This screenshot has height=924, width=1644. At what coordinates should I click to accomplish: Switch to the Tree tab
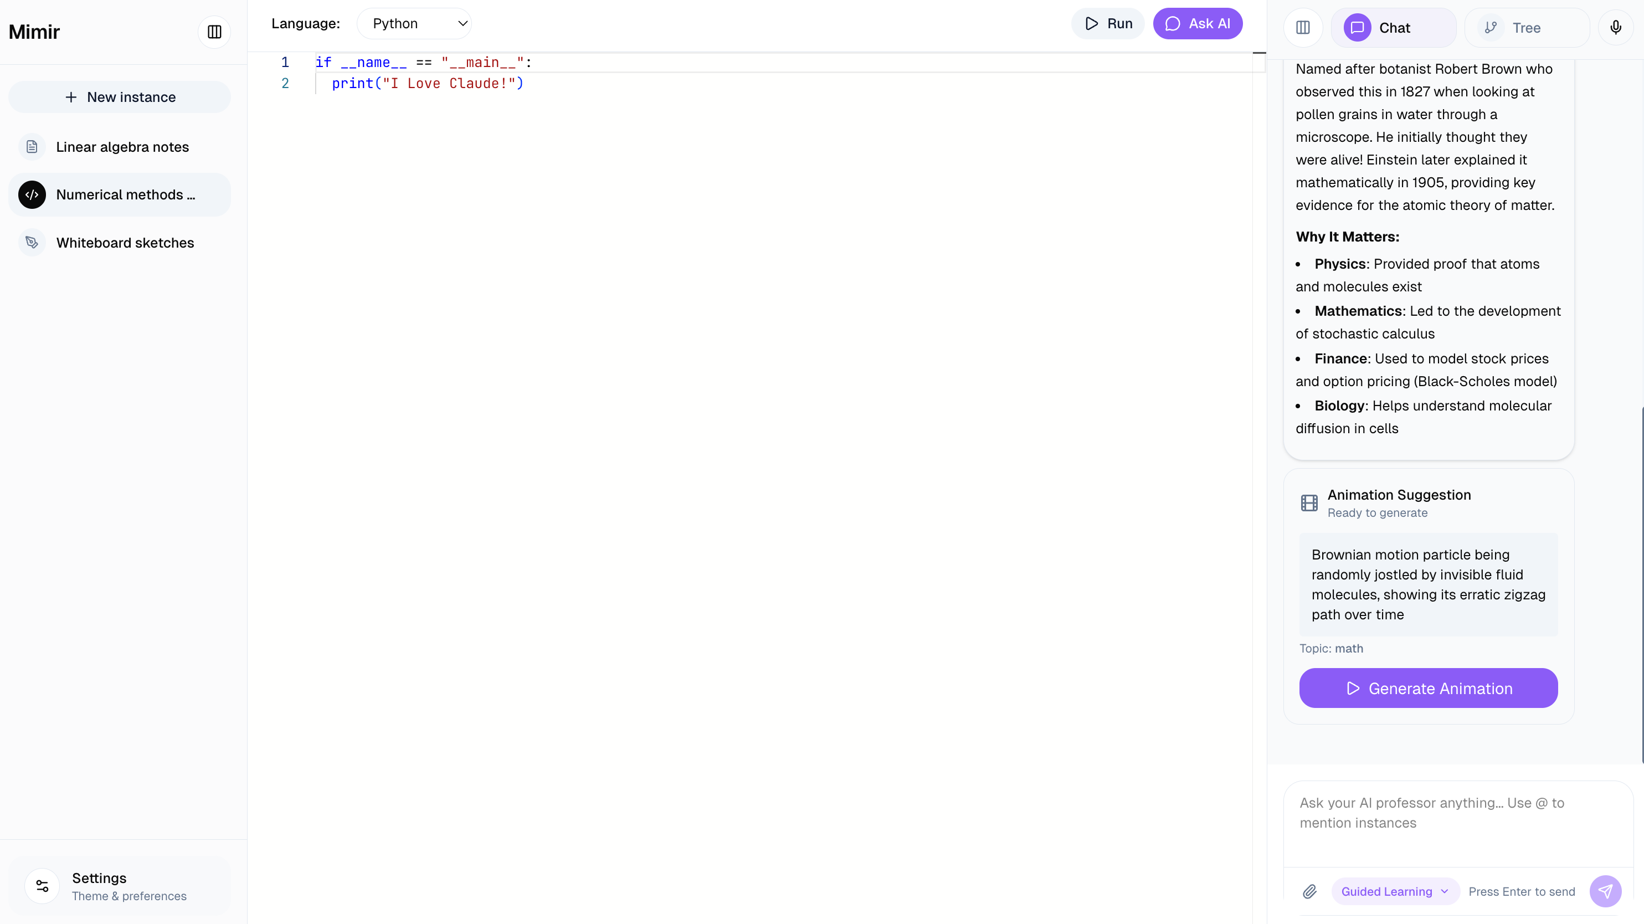pyautogui.click(x=1526, y=28)
